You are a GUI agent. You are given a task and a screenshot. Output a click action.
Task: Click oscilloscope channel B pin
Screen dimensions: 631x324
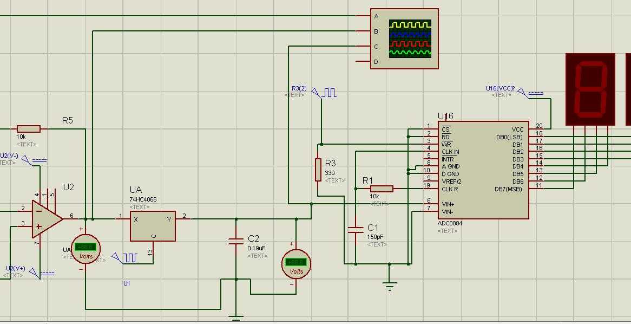pos(363,31)
